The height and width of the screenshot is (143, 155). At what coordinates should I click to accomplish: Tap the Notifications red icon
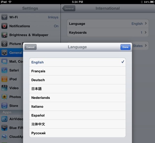4,26
